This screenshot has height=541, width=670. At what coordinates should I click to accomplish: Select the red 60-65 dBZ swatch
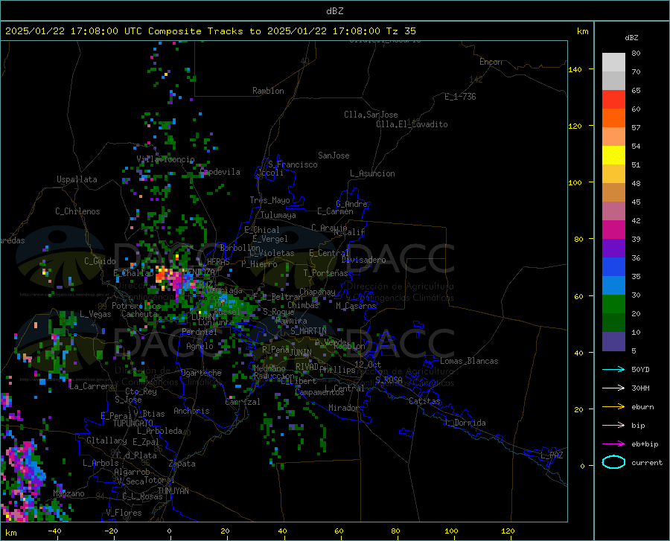click(x=613, y=100)
